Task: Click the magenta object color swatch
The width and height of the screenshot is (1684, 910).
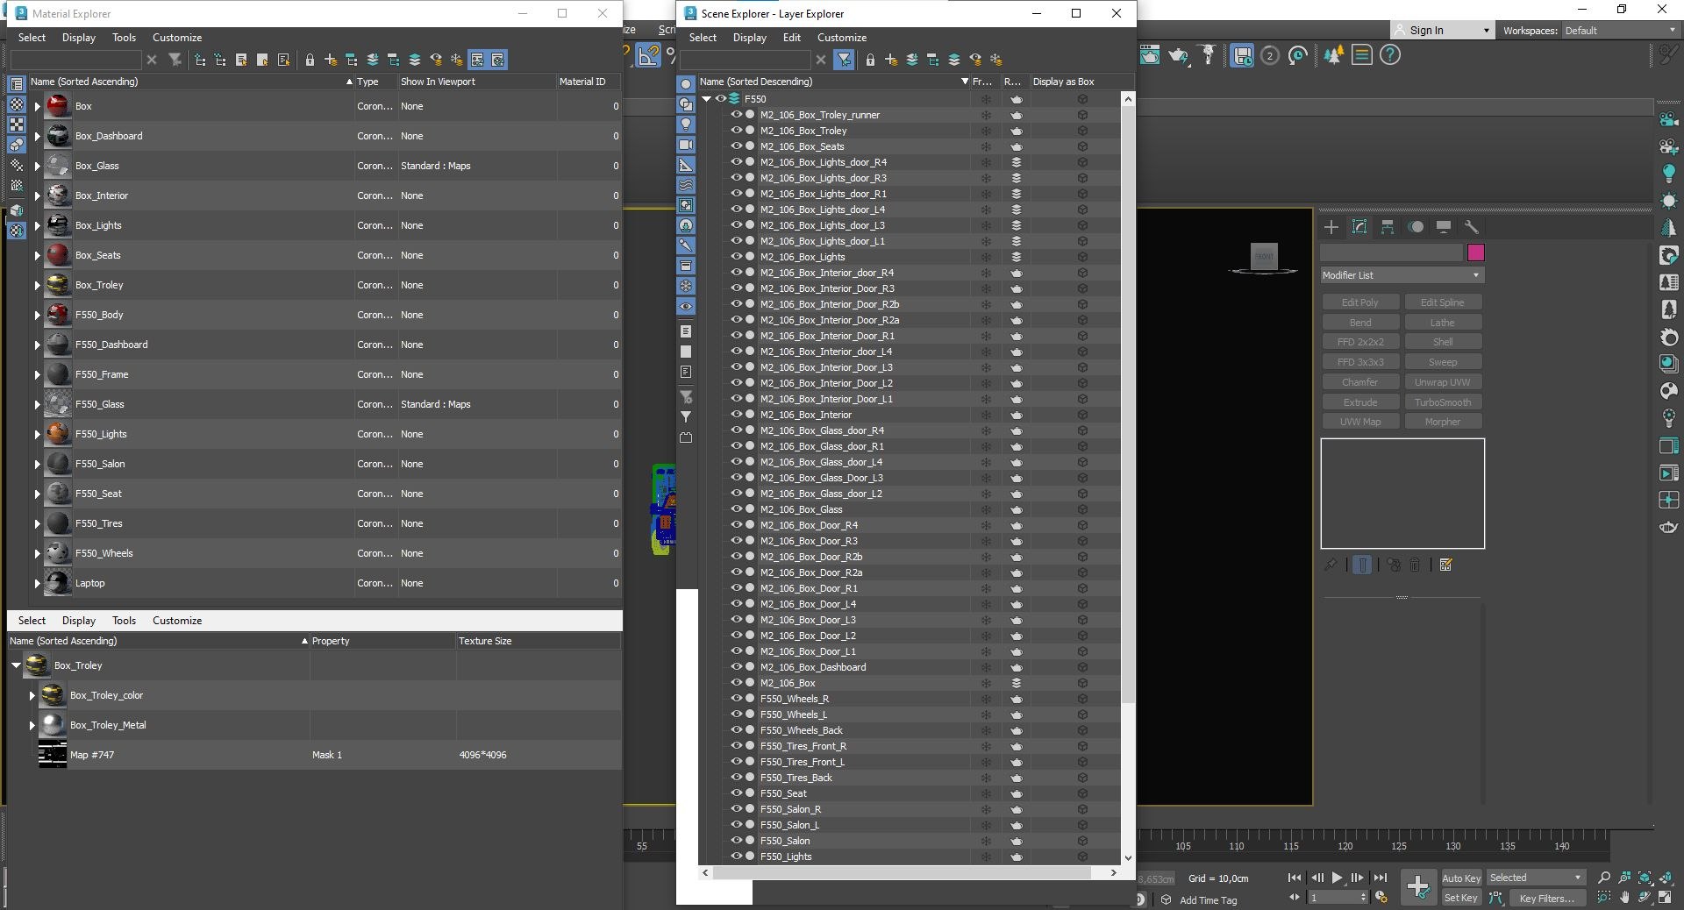Action: pyautogui.click(x=1476, y=252)
